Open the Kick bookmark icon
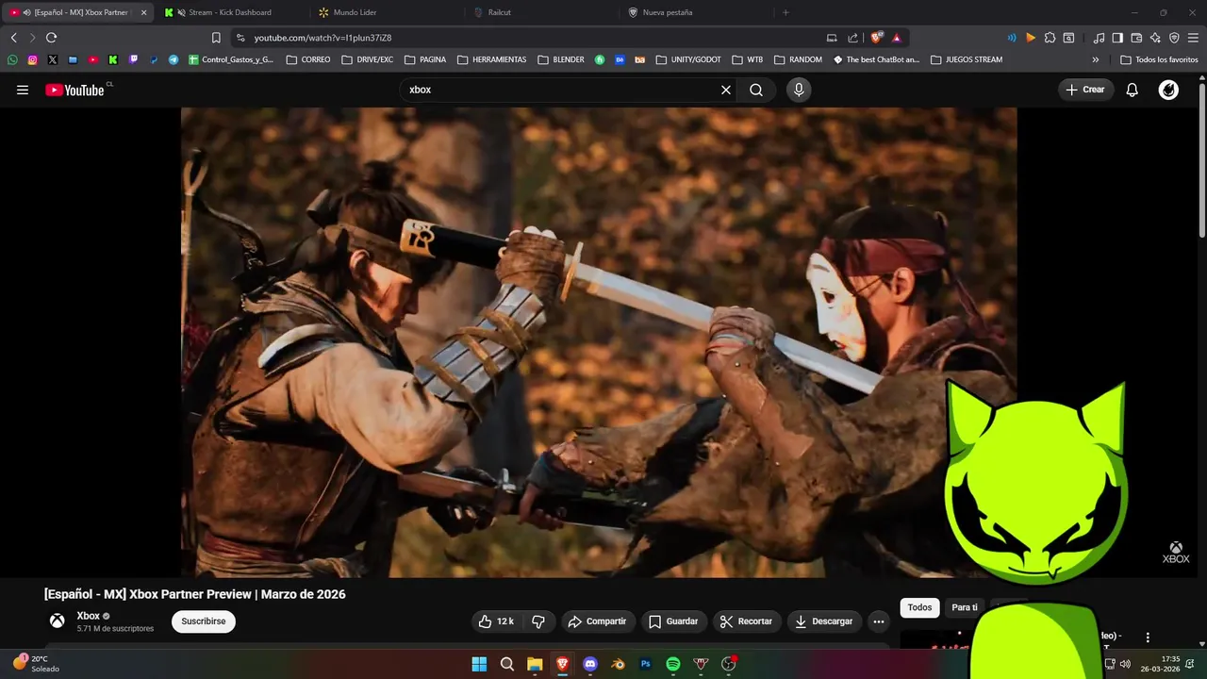 point(112,59)
